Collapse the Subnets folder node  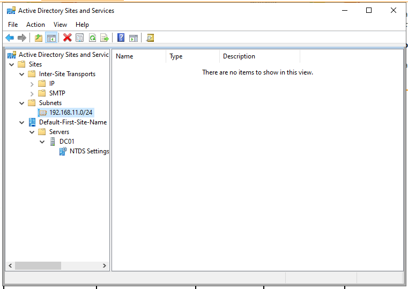(22, 103)
